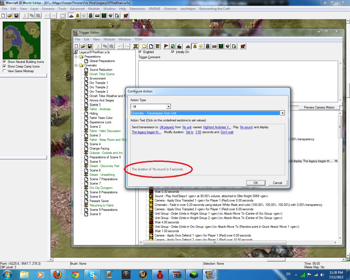Viewport: 350px width, 280px height.
Task: Click Cancel in Configure Action dialog
Action: (x=277, y=183)
